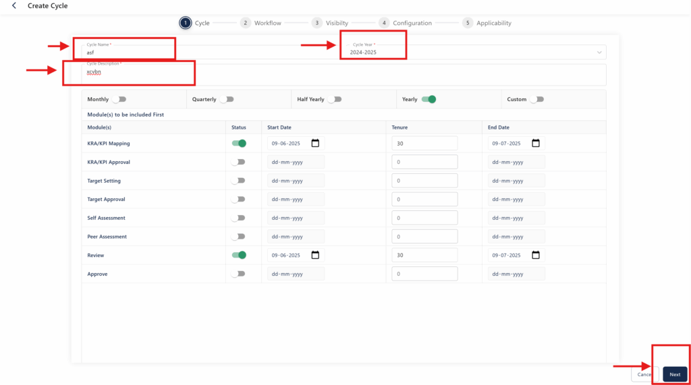
Task: Go to the Visibility step
Action: tap(329, 23)
